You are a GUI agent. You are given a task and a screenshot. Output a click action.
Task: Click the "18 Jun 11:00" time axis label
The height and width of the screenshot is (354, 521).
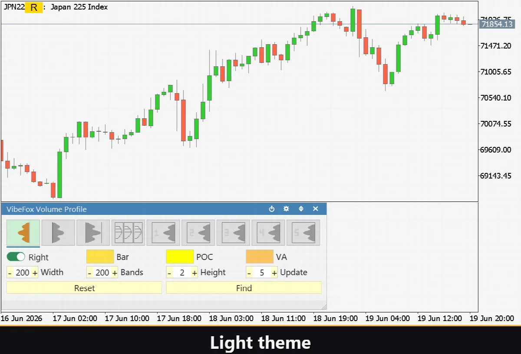(x=284, y=318)
